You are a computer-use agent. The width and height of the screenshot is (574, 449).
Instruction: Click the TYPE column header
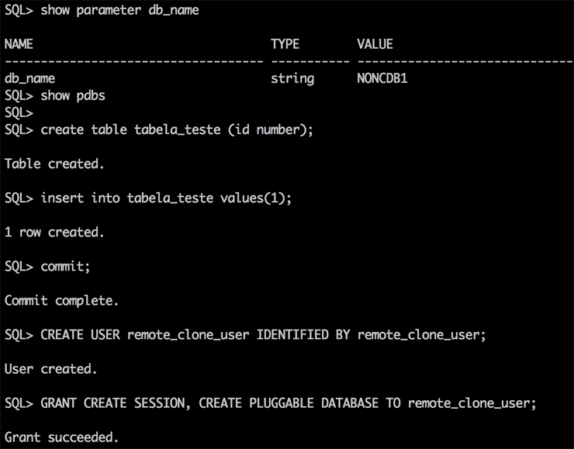click(285, 44)
